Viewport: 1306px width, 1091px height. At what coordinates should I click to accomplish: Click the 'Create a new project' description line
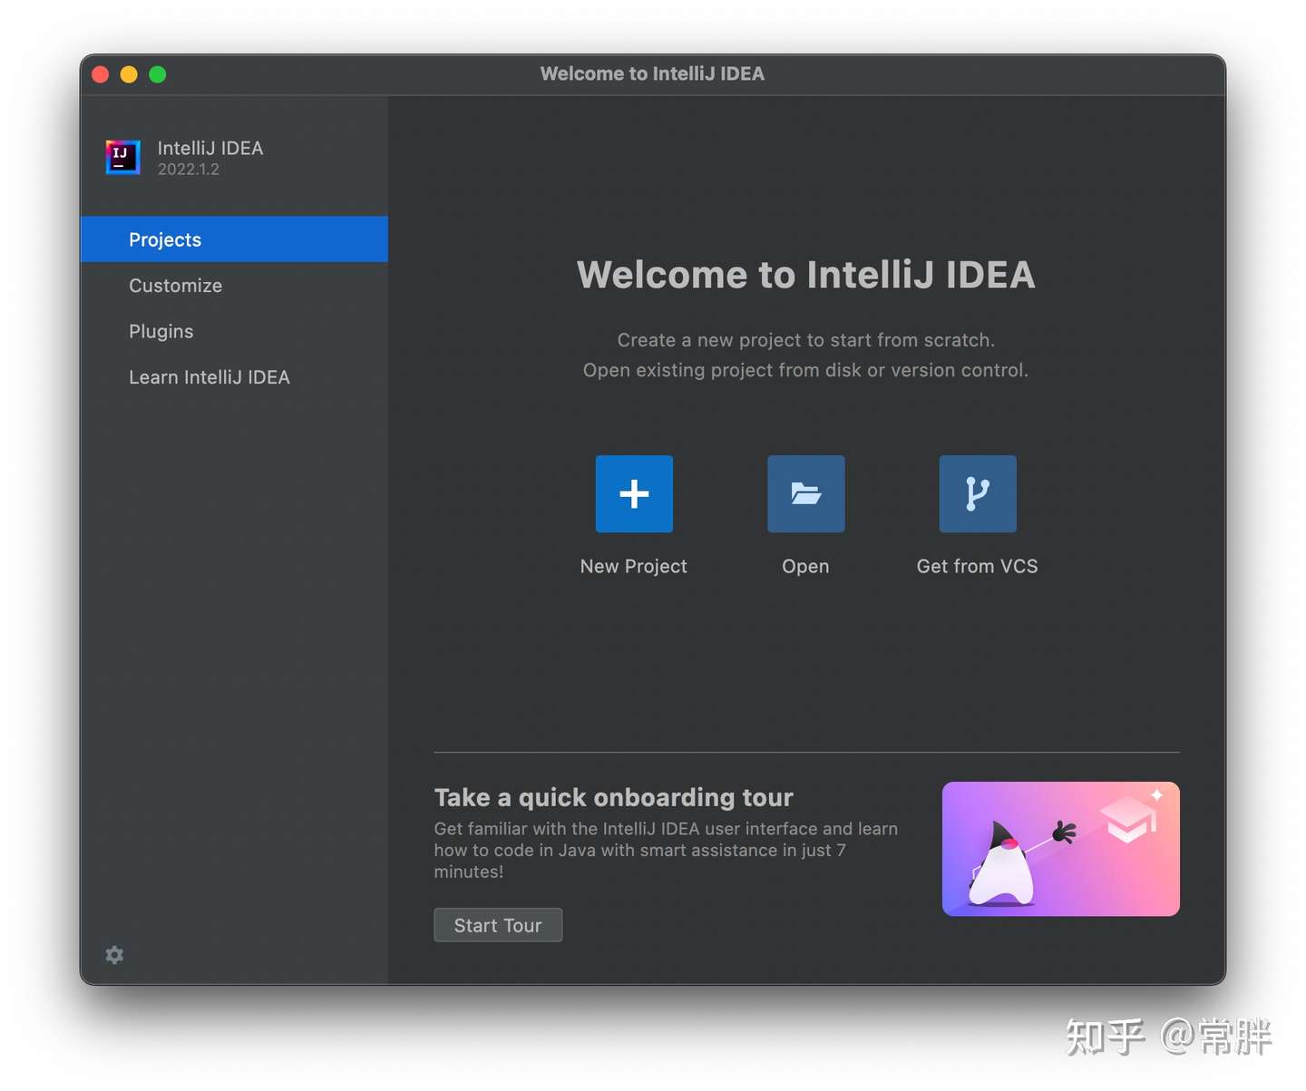[x=806, y=340]
